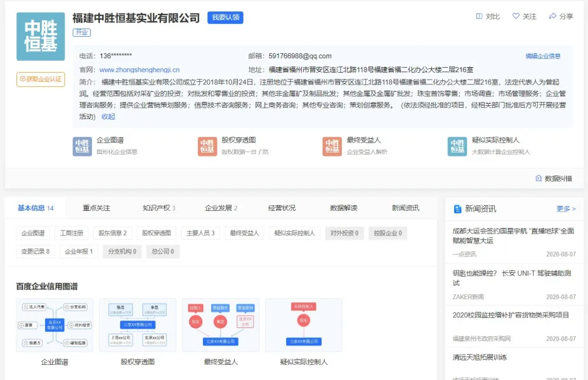Click the 对比 compare icon
The image size is (588, 380).
(480, 16)
